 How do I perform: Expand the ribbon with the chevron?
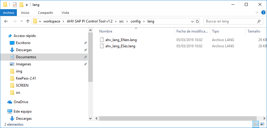[257, 13]
